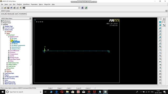
Task: Open the File menu
Action: [x=2, y=4]
